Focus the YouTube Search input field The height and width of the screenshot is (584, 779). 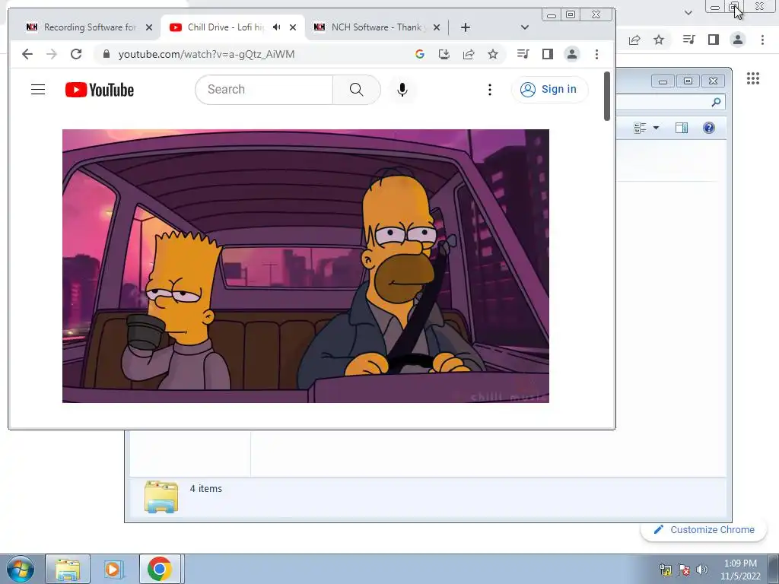click(x=264, y=90)
